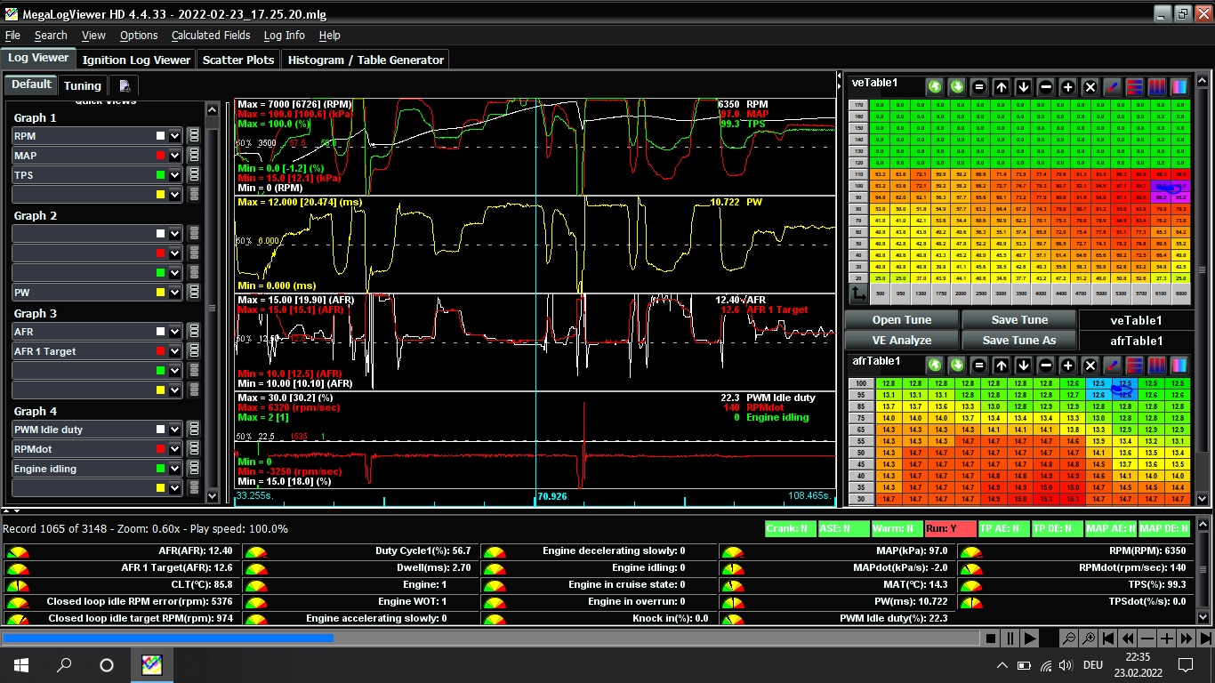1215x683 pixels.
Task: Click the green down-arrow icon in veTable1 toolbar
Action: point(957,87)
